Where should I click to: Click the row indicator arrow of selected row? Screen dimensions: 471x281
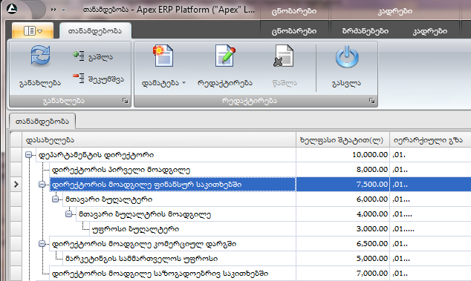tap(16, 185)
